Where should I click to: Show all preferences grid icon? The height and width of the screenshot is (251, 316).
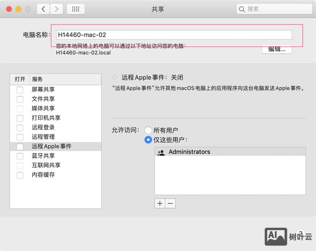pyautogui.click(x=76, y=9)
